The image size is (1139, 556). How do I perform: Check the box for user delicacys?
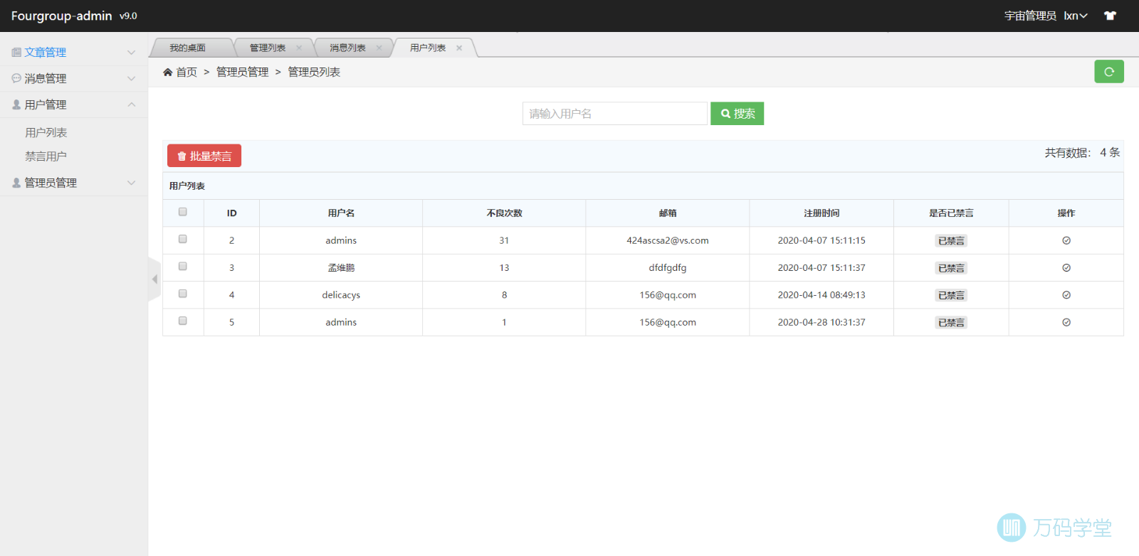[x=183, y=294]
